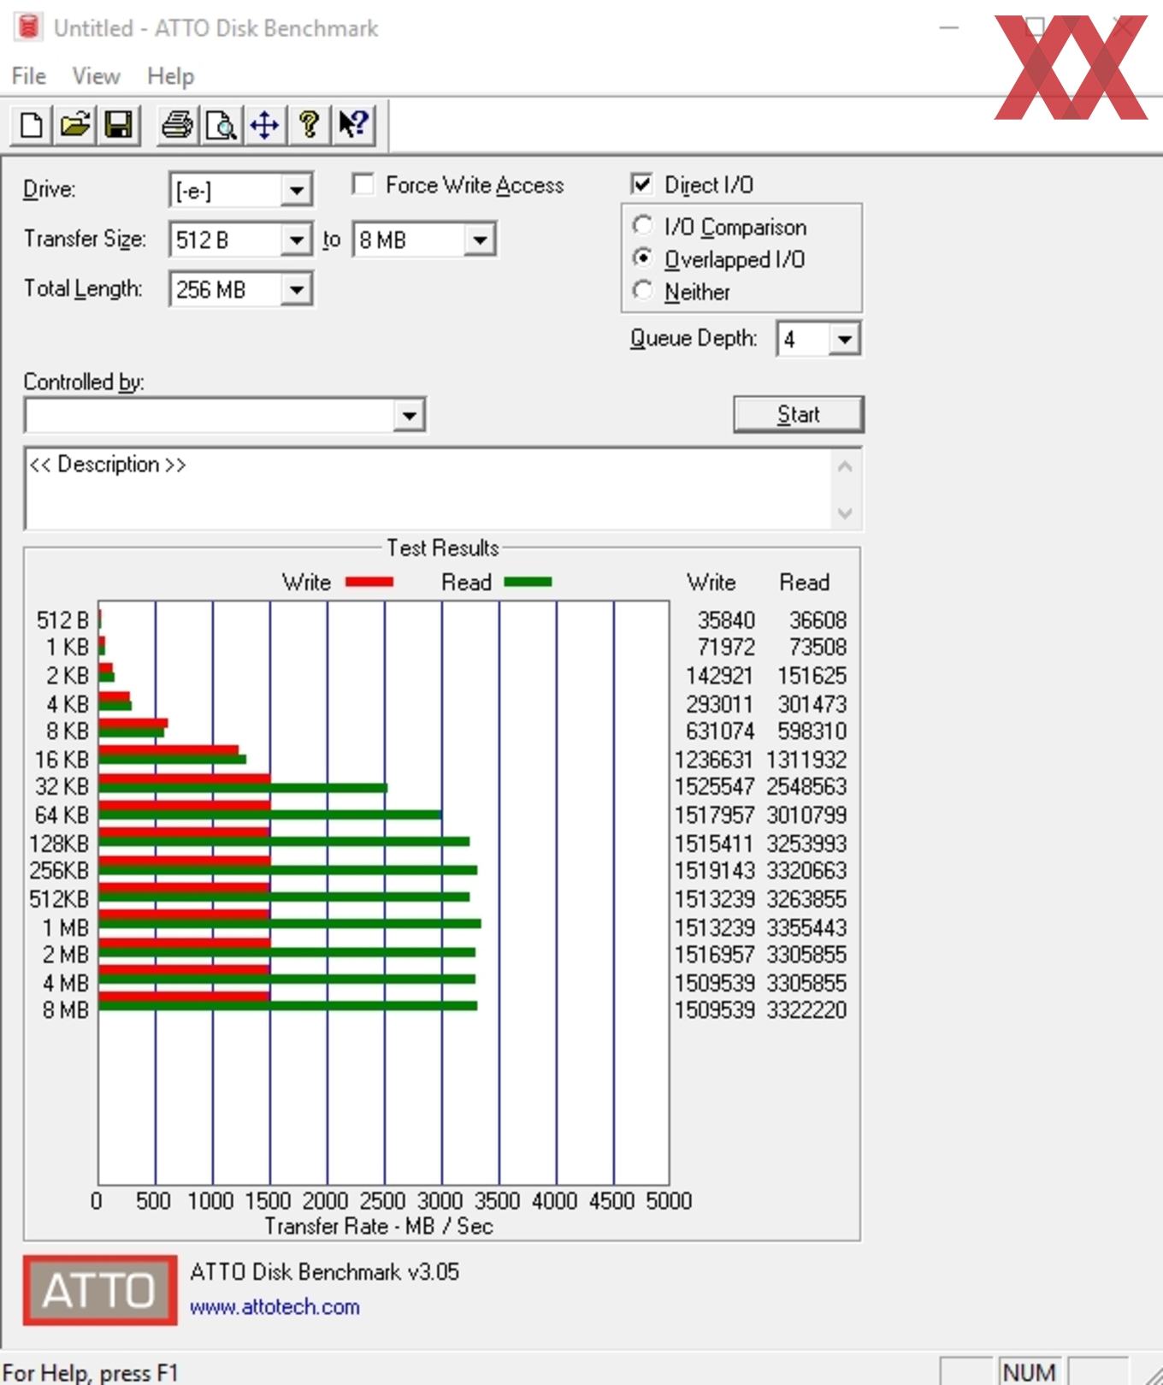Click the ATTO logo at bottom

click(x=100, y=1290)
